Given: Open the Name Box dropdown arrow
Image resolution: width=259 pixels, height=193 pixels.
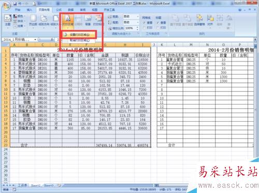Looking at the screenshot, I should (35, 40).
